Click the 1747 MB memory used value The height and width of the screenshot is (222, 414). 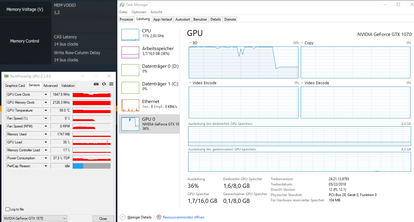(61, 134)
